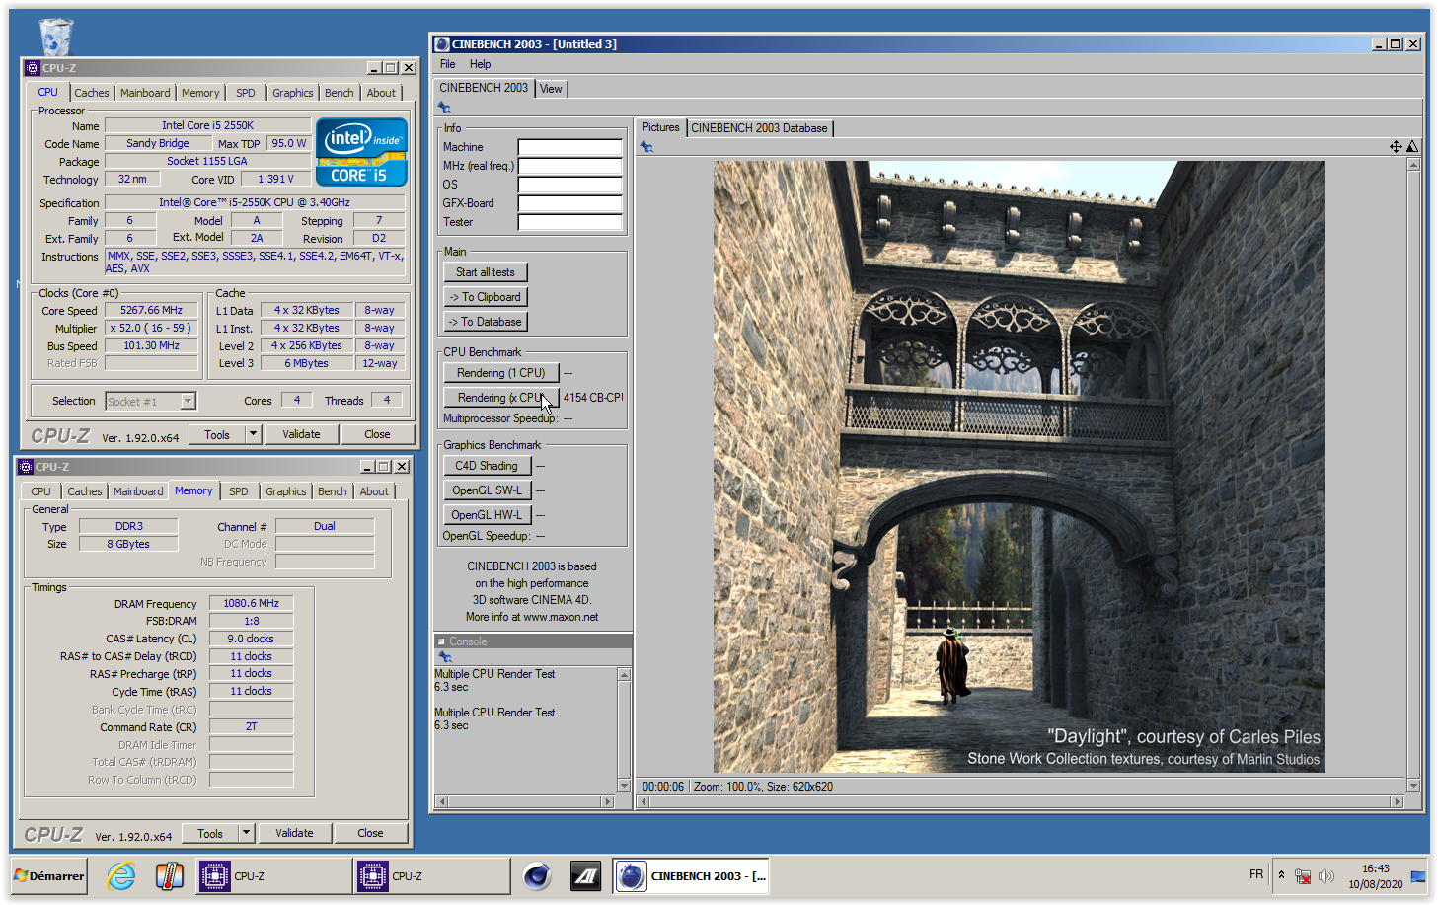Screen dimensions: 1438x905
Task: Click the pin icon below the Console header
Action: (444, 656)
